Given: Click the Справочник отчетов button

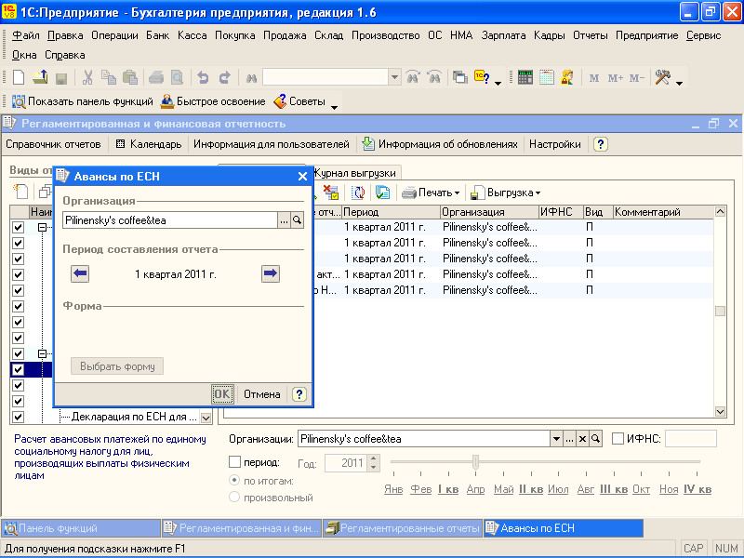Looking at the screenshot, I should point(53,144).
